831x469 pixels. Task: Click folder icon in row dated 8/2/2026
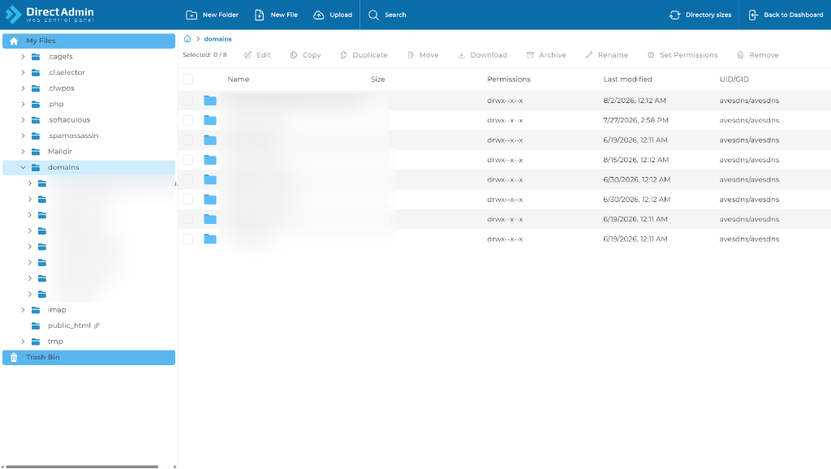[210, 101]
